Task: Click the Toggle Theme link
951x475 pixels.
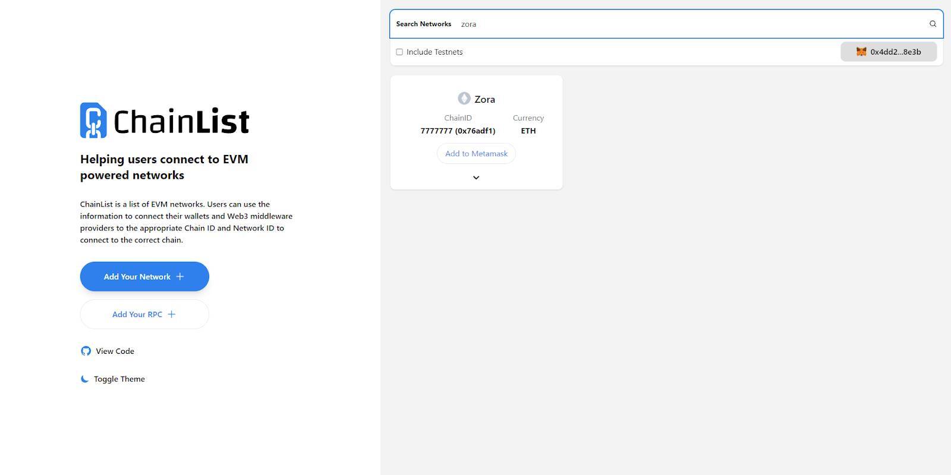Action: coord(113,379)
